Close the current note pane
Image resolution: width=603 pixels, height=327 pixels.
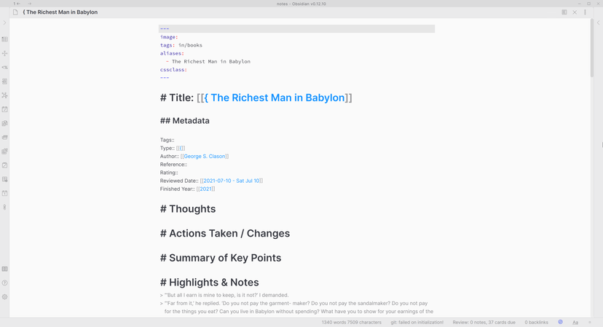click(x=575, y=12)
